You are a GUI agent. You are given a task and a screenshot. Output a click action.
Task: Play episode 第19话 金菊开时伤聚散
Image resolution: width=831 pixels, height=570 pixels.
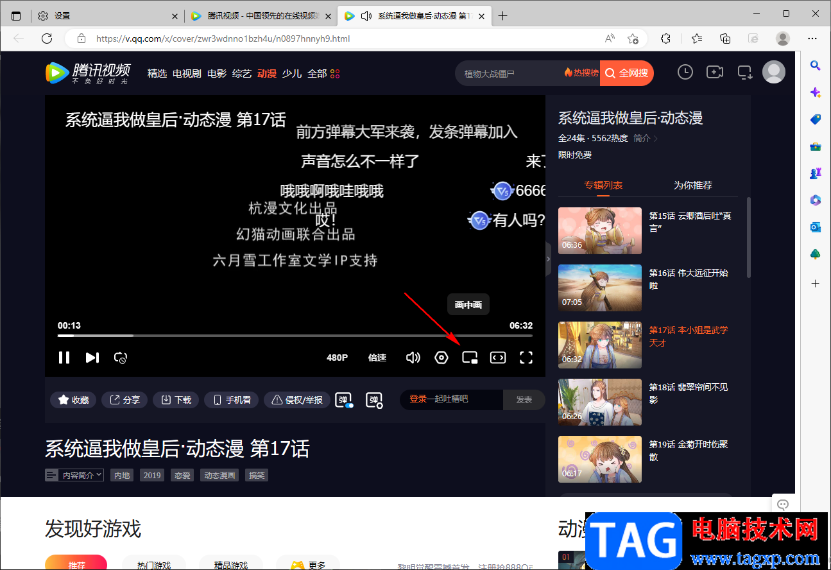(x=648, y=459)
